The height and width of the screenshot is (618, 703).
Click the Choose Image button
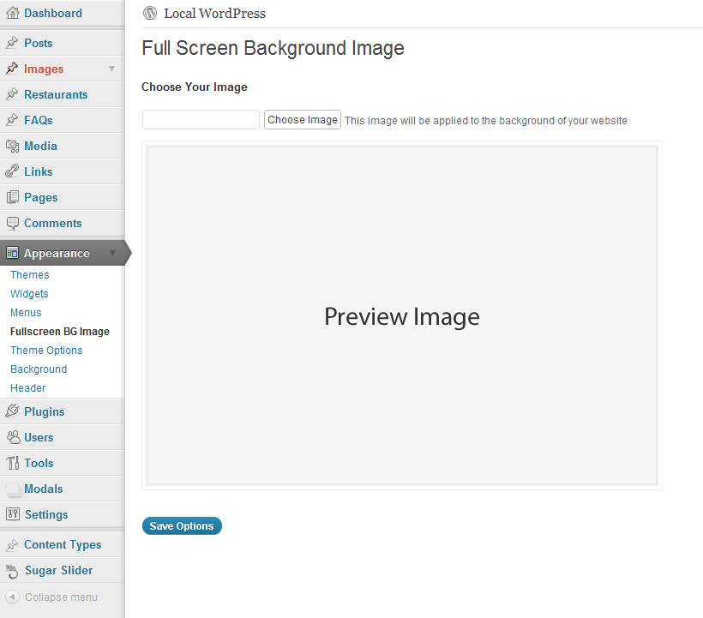click(303, 120)
